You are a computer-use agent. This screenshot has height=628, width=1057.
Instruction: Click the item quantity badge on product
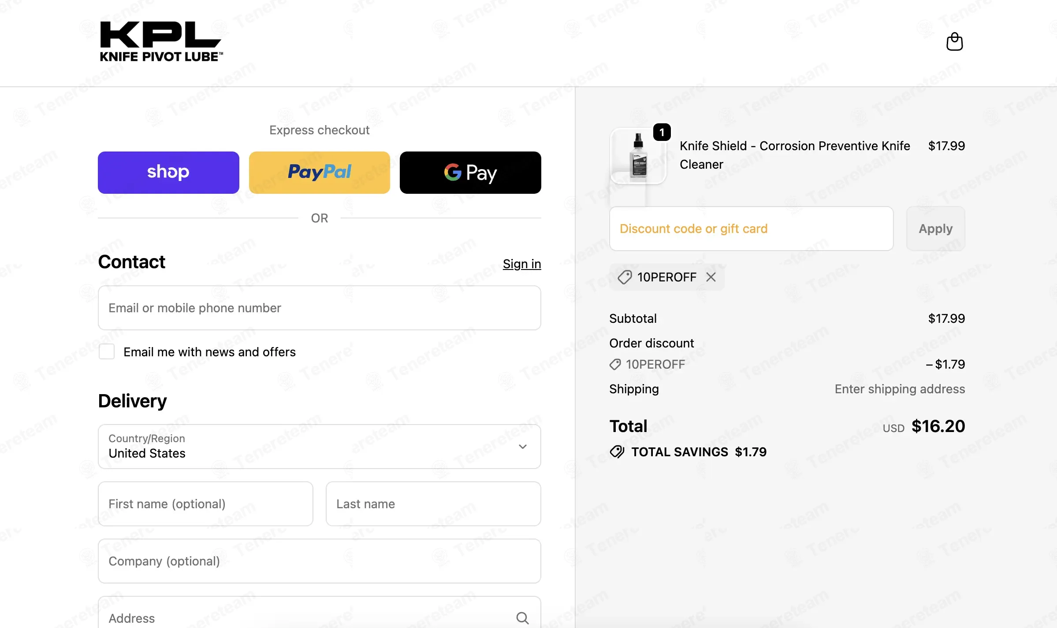pyautogui.click(x=662, y=132)
